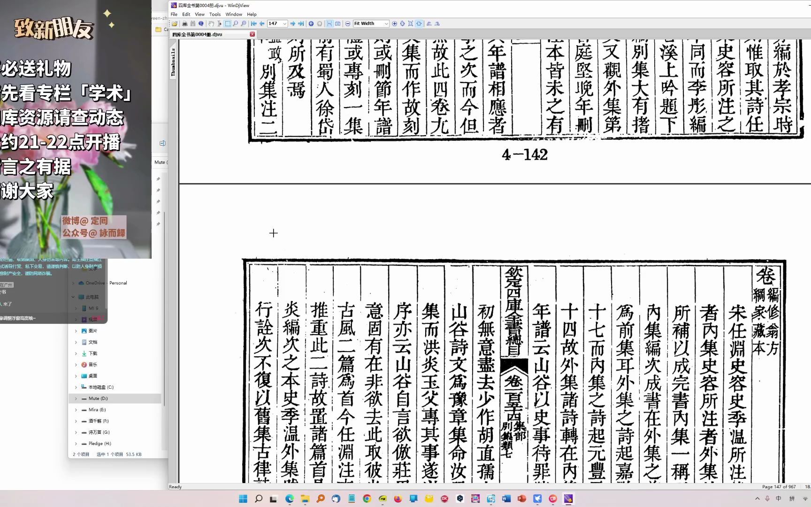
Task: Open the Help menu
Action: tap(252, 14)
